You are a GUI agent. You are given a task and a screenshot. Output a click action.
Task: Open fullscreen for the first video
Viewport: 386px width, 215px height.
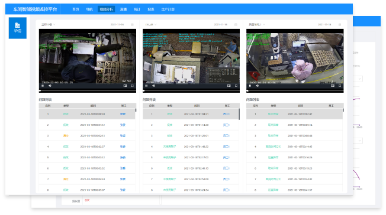tap(132, 86)
